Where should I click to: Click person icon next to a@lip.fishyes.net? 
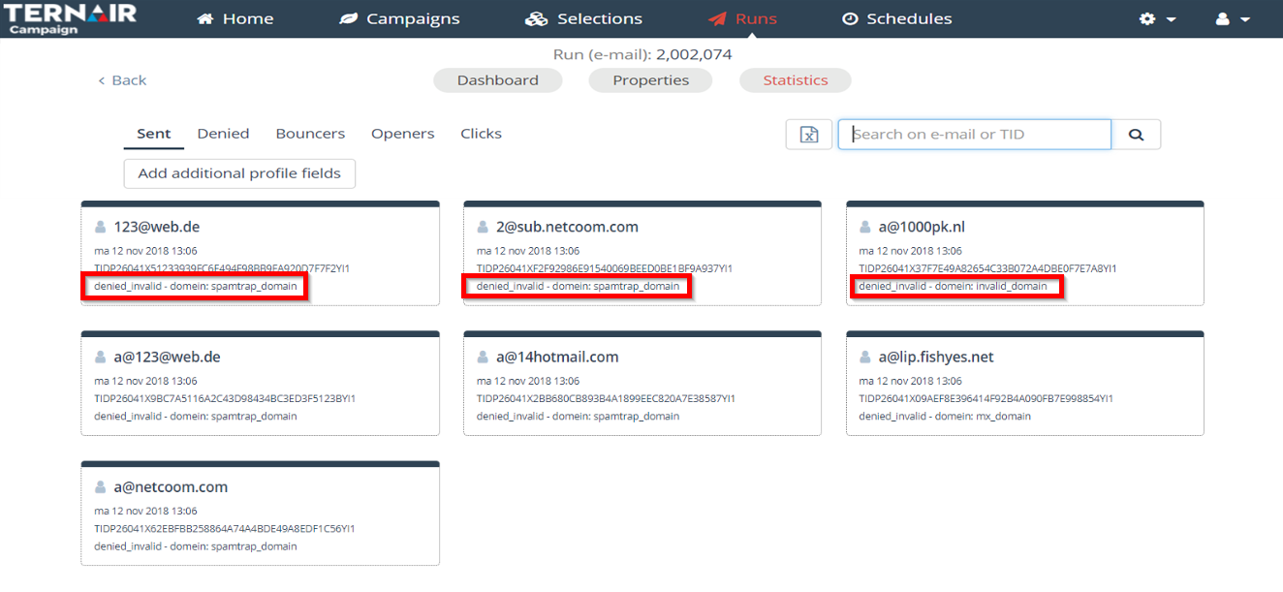click(865, 357)
